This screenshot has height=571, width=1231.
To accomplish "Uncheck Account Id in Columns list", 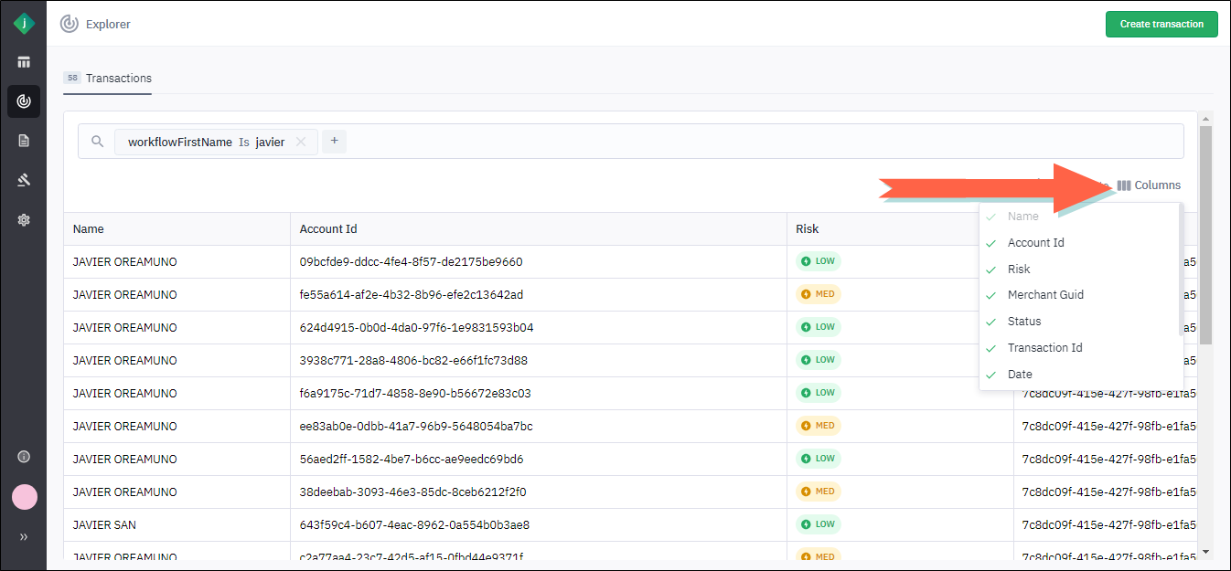I will click(x=1035, y=243).
